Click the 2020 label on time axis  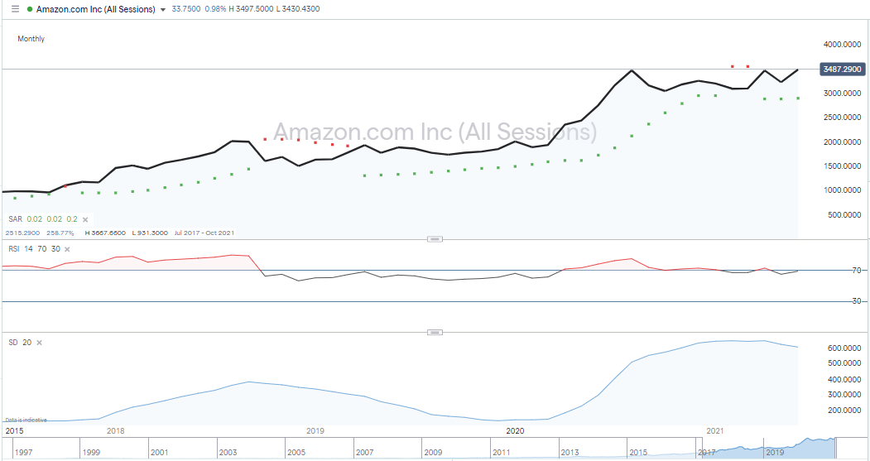515,430
